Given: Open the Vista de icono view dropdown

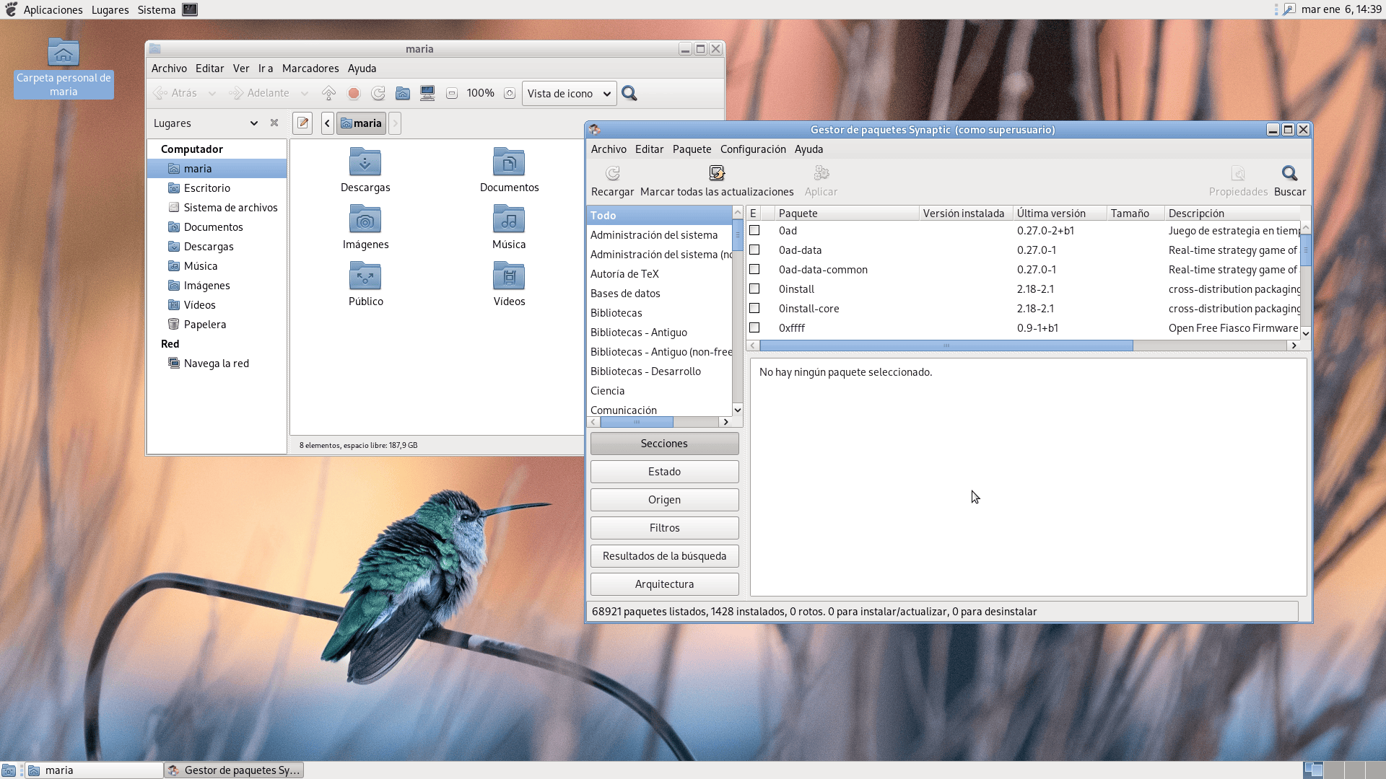Looking at the screenshot, I should 569,94.
